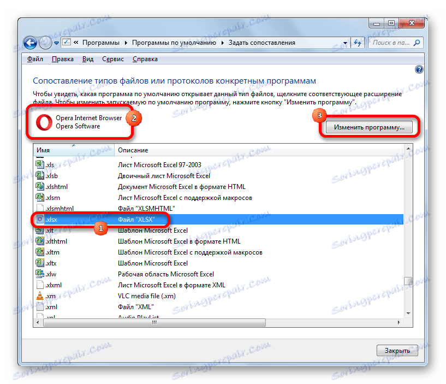
Task: Open the Файл menu
Action: coord(35,59)
